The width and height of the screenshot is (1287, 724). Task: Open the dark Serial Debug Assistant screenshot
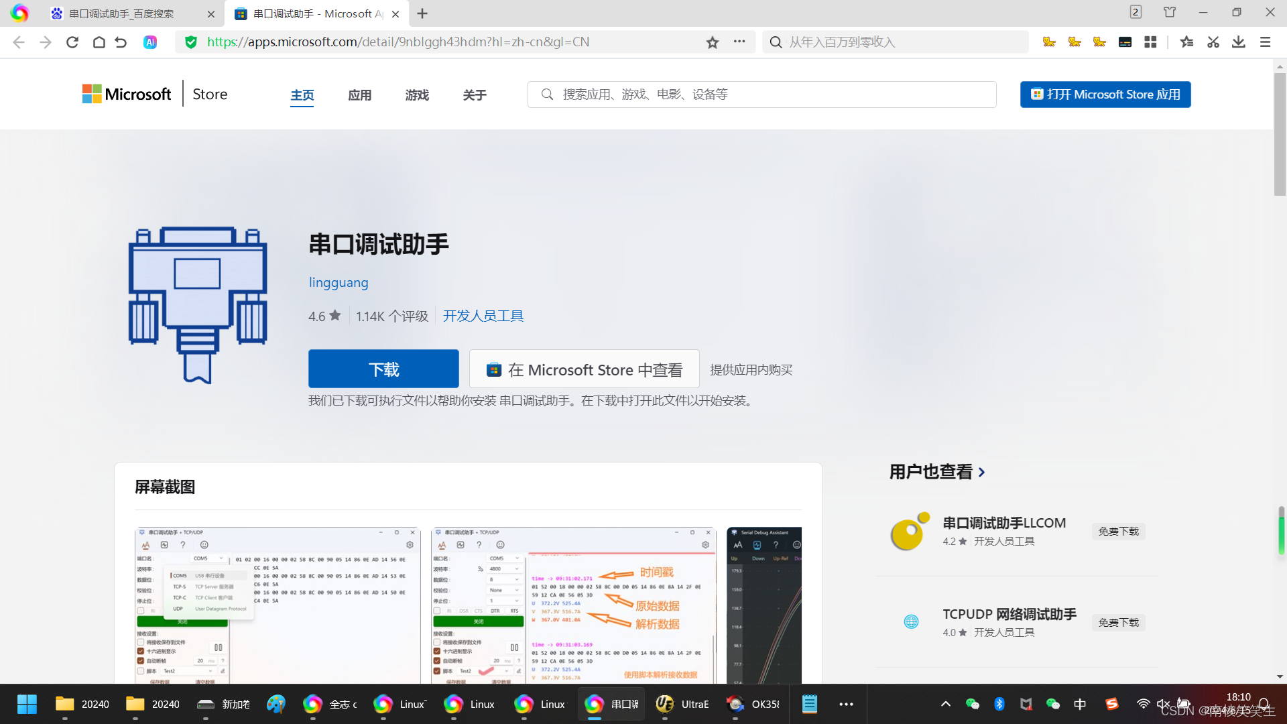coord(764,605)
